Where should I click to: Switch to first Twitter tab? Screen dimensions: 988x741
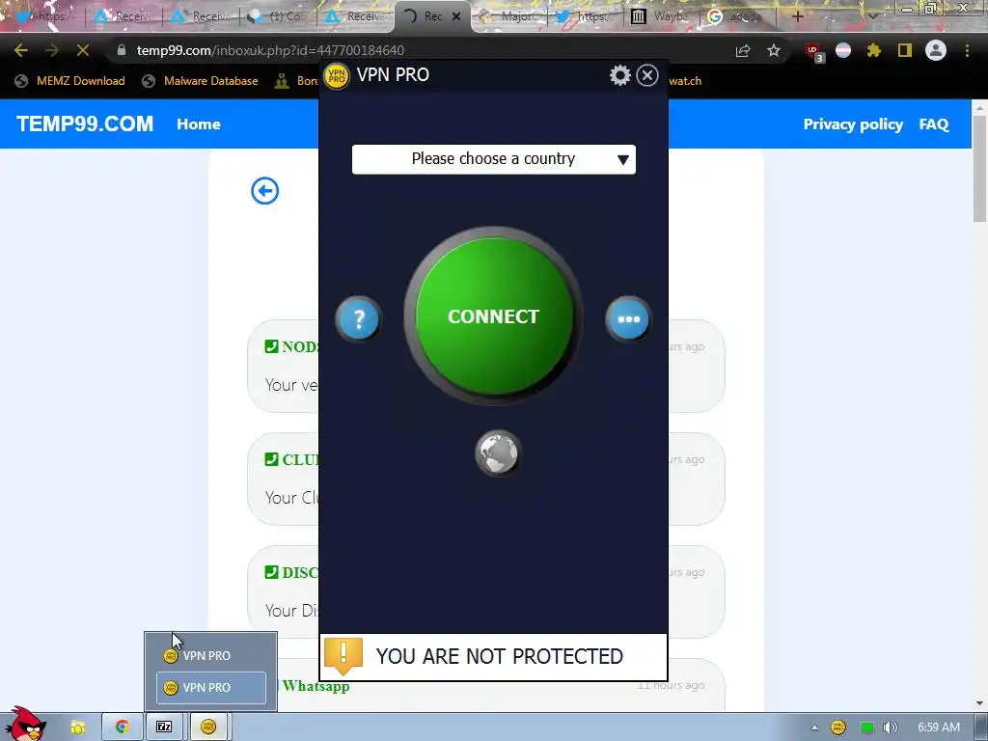tap(44, 16)
